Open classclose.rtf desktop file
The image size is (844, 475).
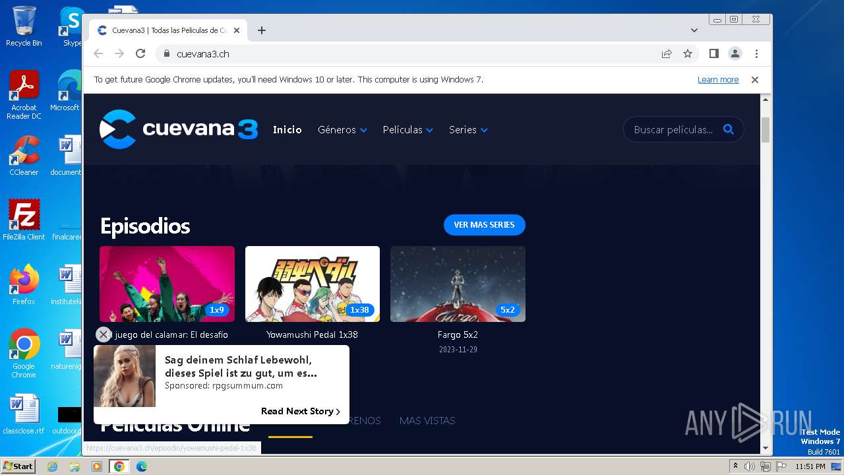[24, 414]
